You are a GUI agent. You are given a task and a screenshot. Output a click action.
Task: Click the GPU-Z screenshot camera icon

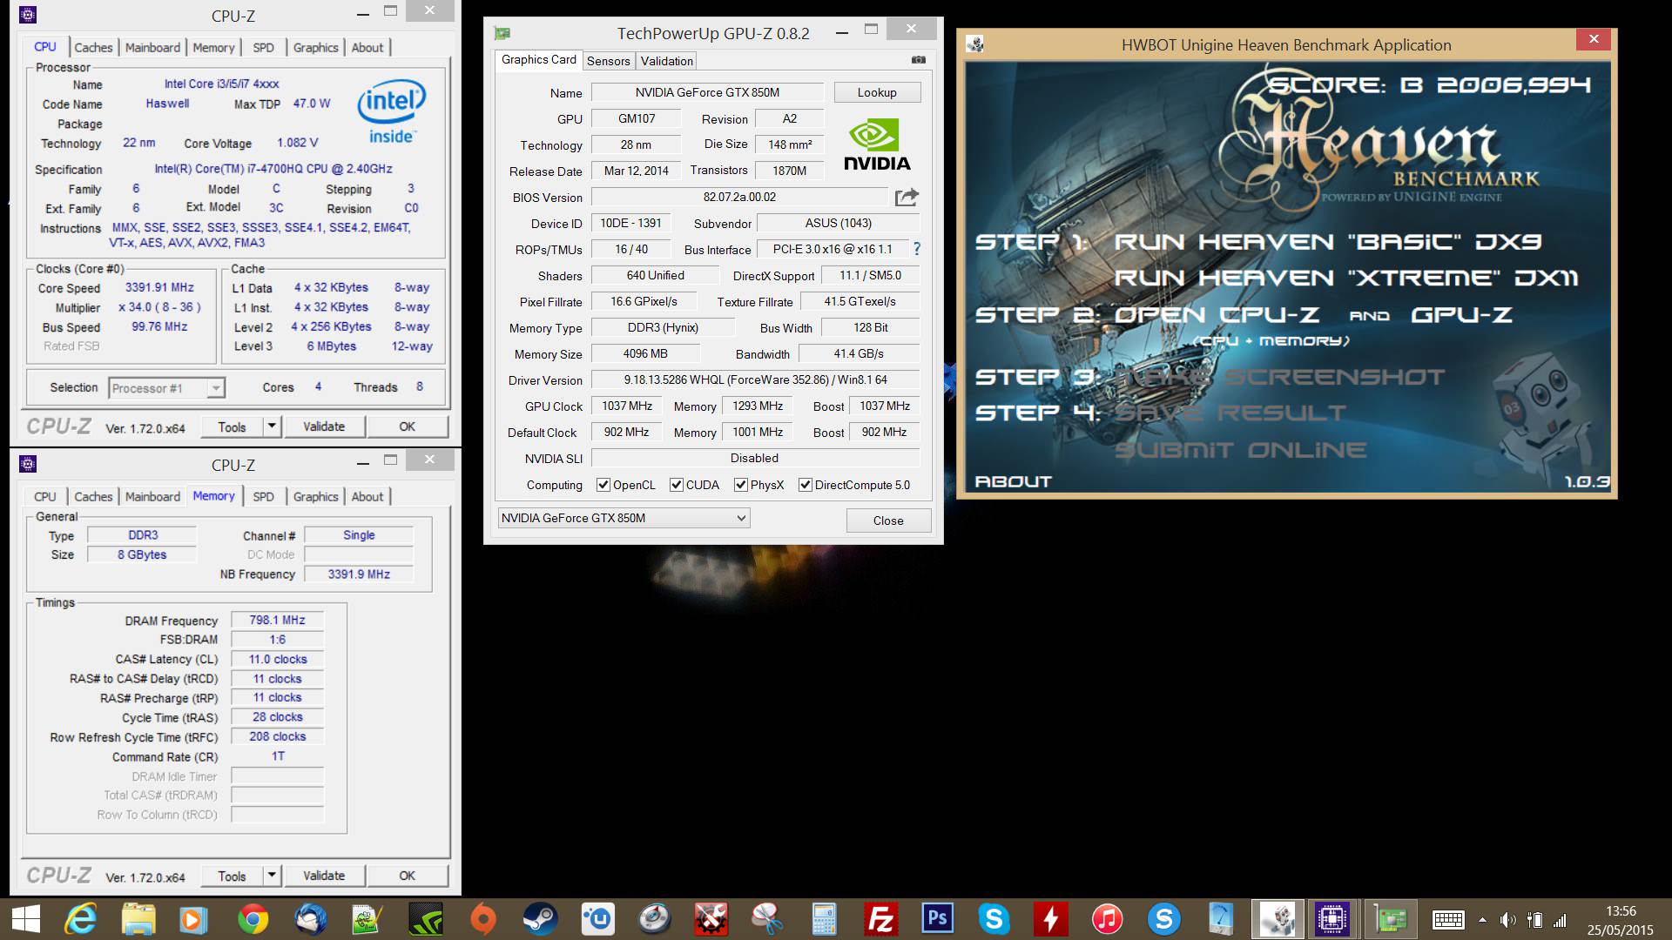918,60
